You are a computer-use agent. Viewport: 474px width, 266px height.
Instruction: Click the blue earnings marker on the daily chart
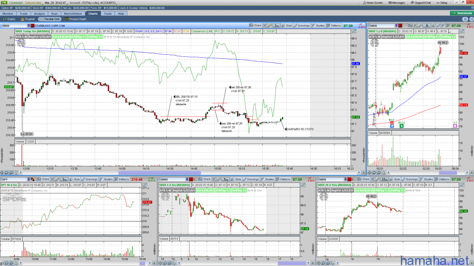click(x=392, y=125)
